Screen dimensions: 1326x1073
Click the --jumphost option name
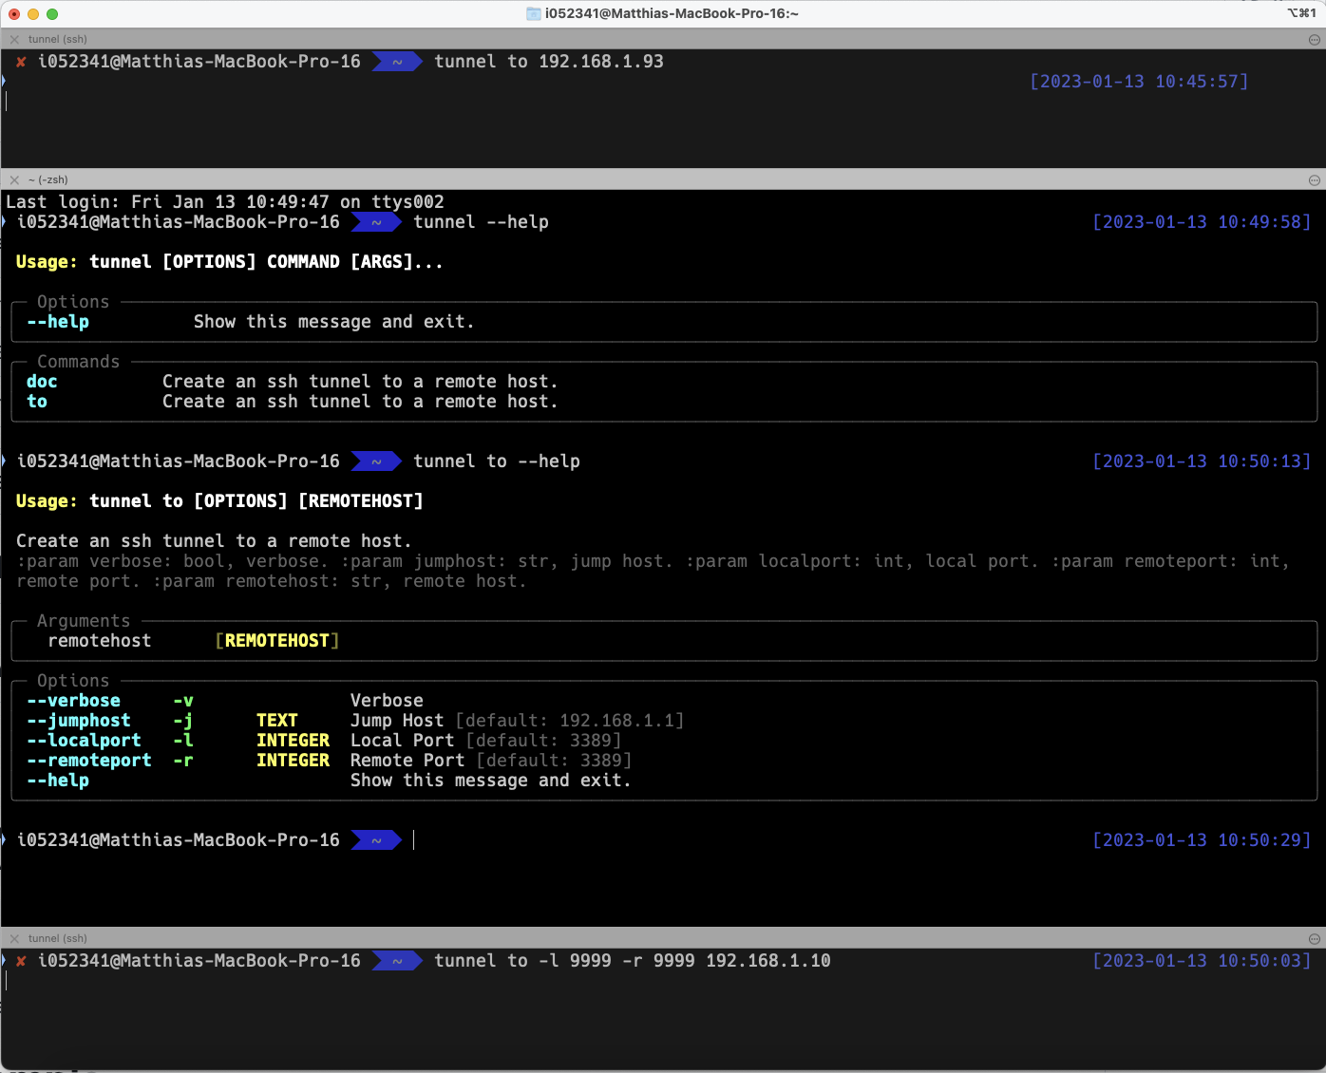tap(79, 721)
